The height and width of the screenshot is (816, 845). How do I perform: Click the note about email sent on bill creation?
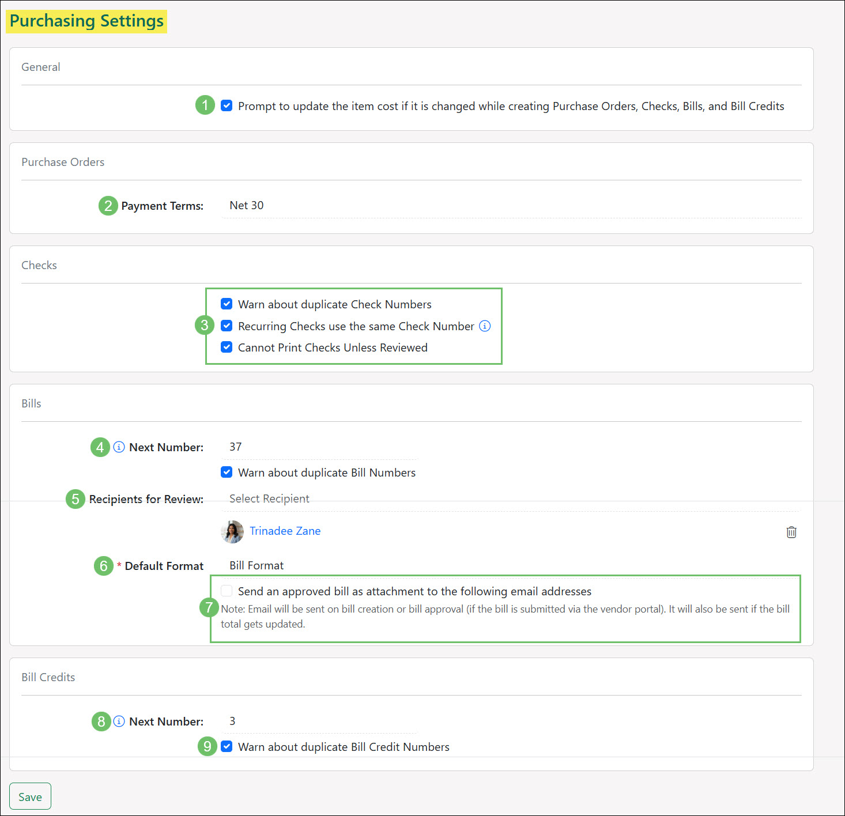505,617
